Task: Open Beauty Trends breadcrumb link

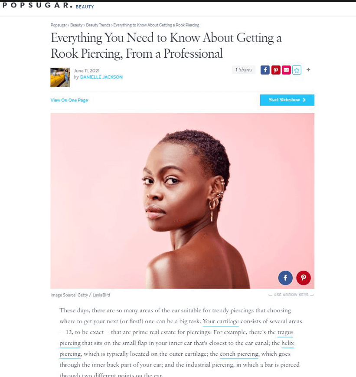Action: point(98,25)
